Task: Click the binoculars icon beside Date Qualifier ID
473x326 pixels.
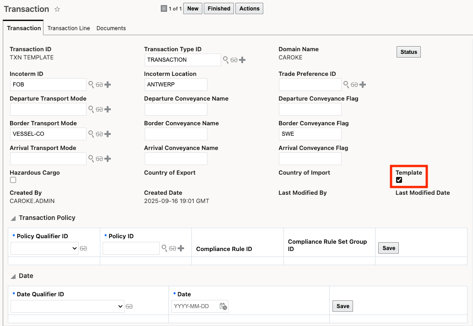Action: click(129, 306)
